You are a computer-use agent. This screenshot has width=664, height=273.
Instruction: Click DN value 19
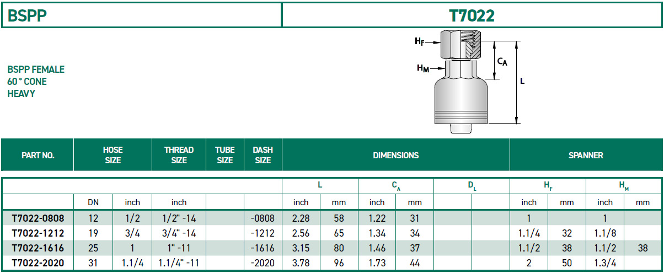(x=93, y=233)
